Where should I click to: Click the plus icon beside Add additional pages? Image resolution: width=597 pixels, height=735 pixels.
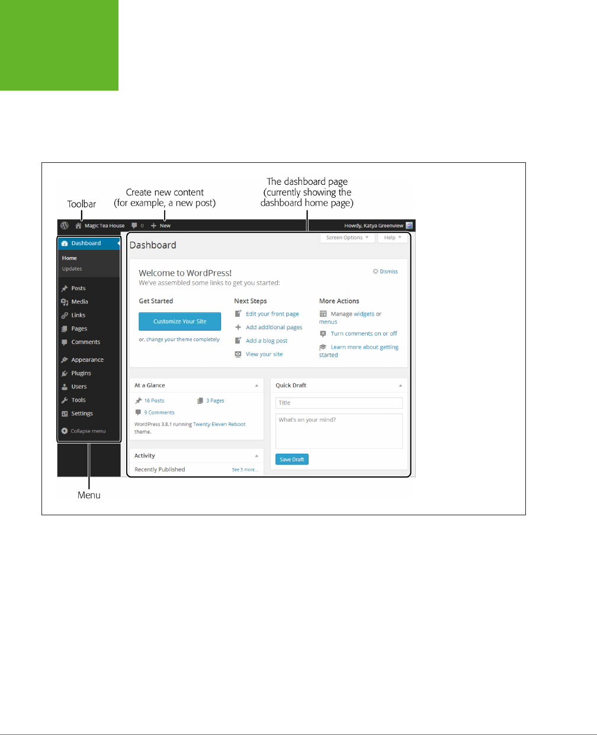tap(238, 327)
